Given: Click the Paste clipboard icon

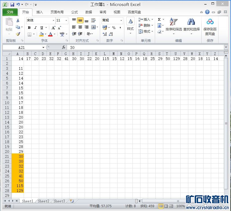Looking at the screenshot, I should pos(9,22).
